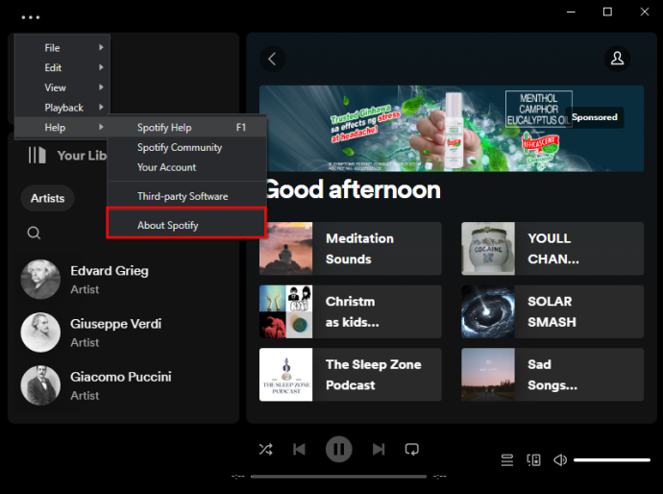Pause the current playback

(x=338, y=449)
